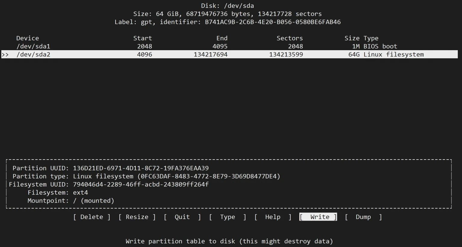Image resolution: width=462 pixels, height=247 pixels.
Task: Click the Filesystem UUID value
Action: point(141,184)
